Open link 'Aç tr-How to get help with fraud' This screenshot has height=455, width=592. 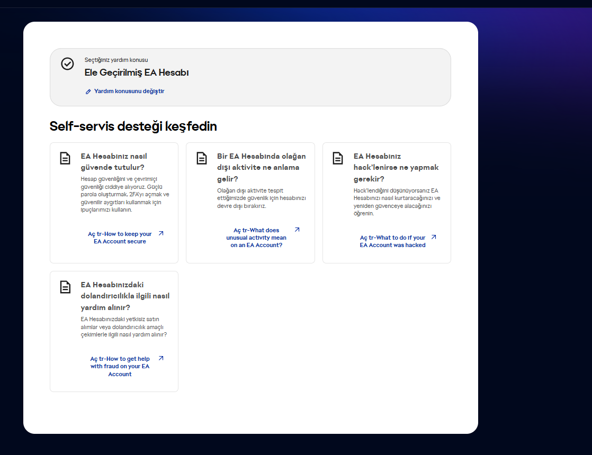120,366
